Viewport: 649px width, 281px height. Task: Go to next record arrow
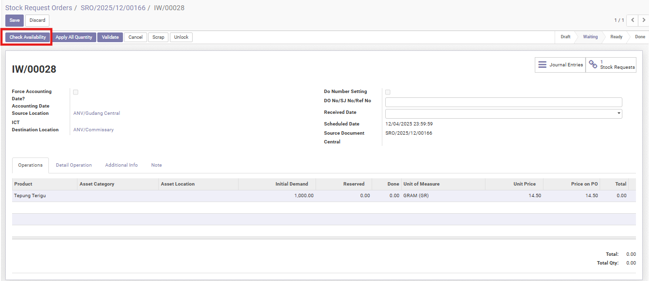click(644, 20)
